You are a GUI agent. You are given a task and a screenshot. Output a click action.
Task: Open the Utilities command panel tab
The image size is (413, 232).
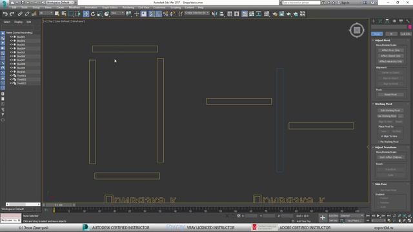coord(408,21)
